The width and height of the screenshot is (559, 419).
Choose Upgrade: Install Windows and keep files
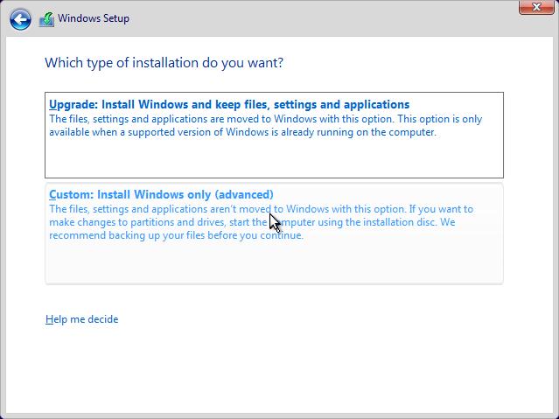(x=274, y=135)
